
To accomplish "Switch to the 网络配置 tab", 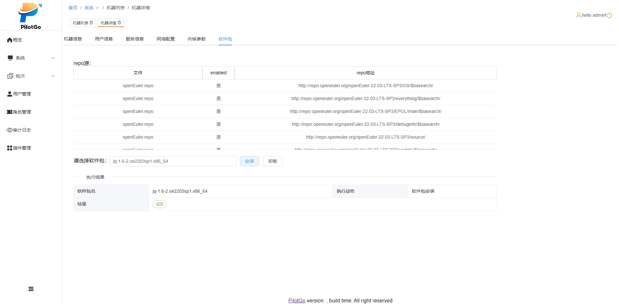I will [166, 39].
